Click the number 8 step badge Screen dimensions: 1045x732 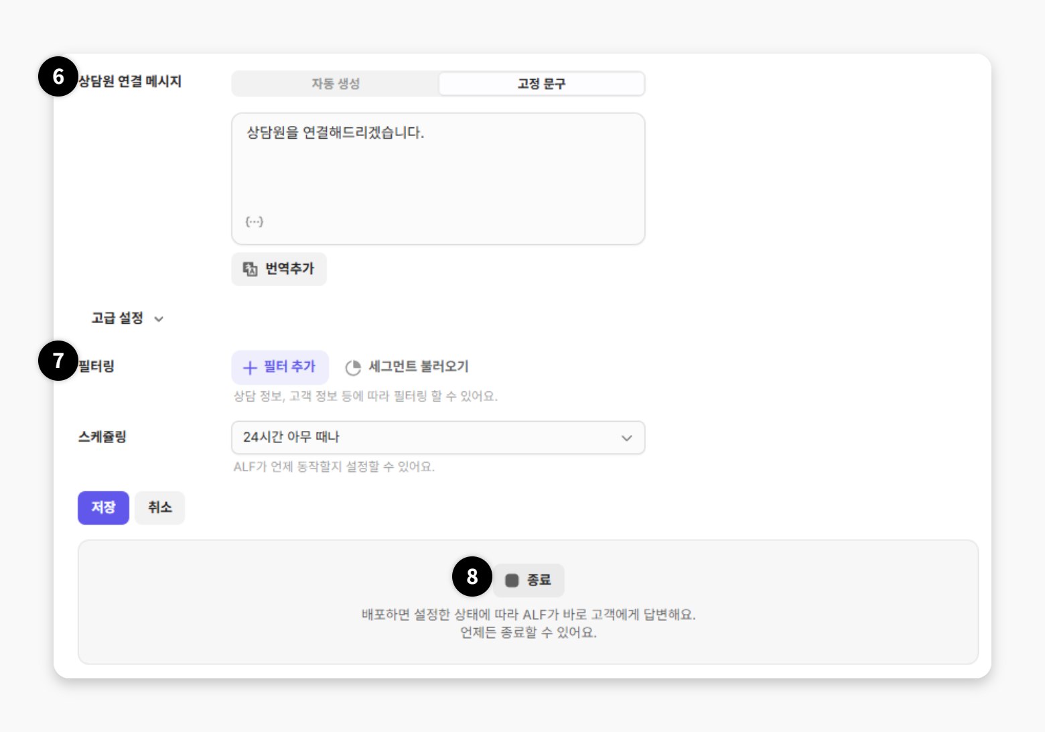pyautogui.click(x=472, y=576)
